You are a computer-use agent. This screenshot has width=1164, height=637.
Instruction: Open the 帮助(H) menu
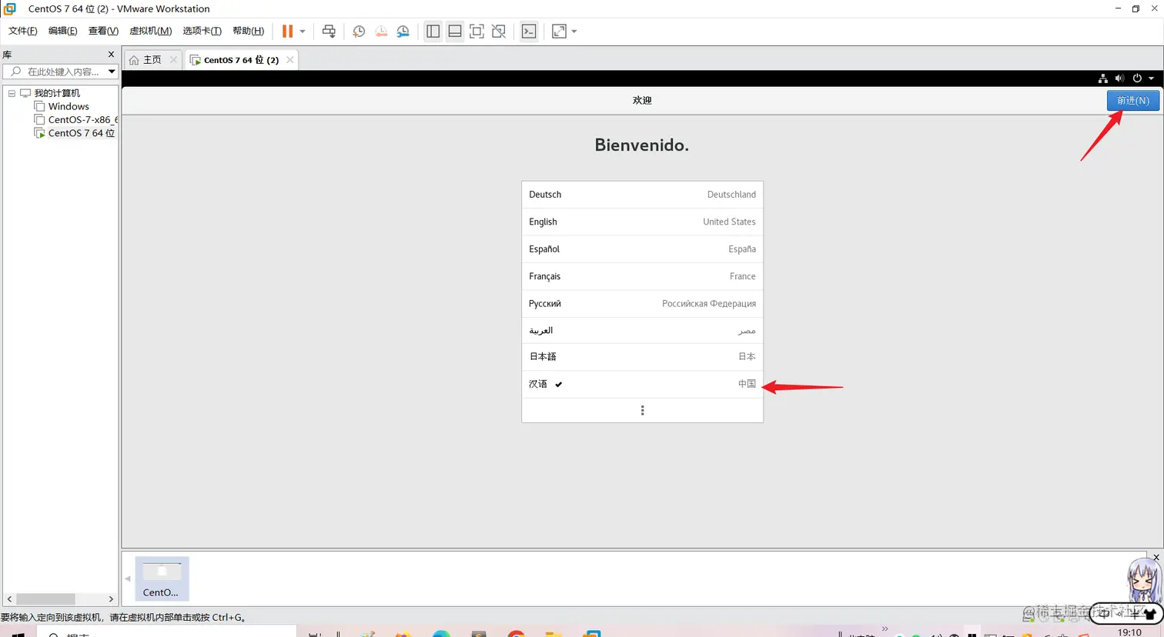[248, 31]
